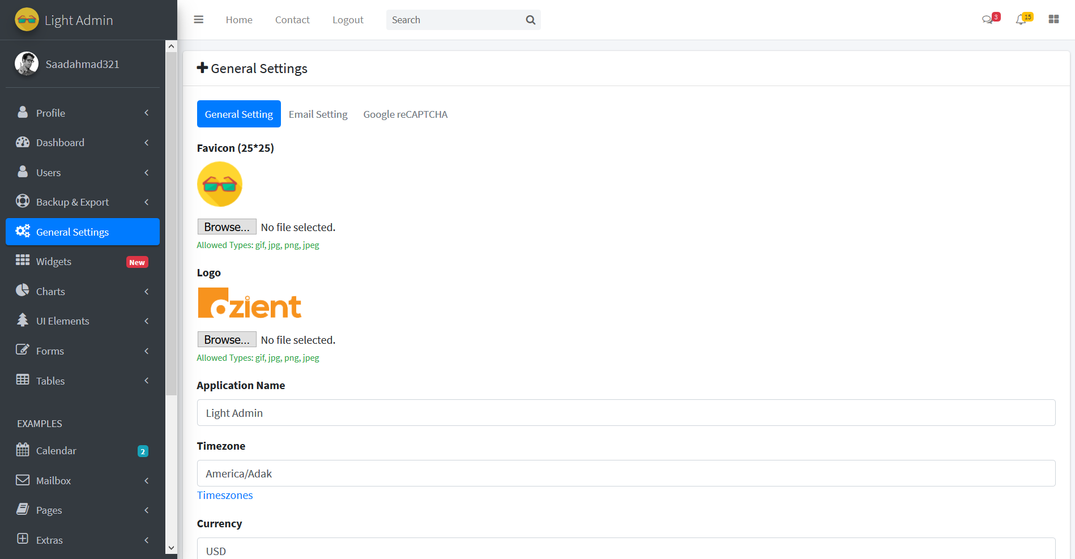The width and height of the screenshot is (1075, 559).
Task: Click the Calendar count badge 2
Action: (x=143, y=451)
